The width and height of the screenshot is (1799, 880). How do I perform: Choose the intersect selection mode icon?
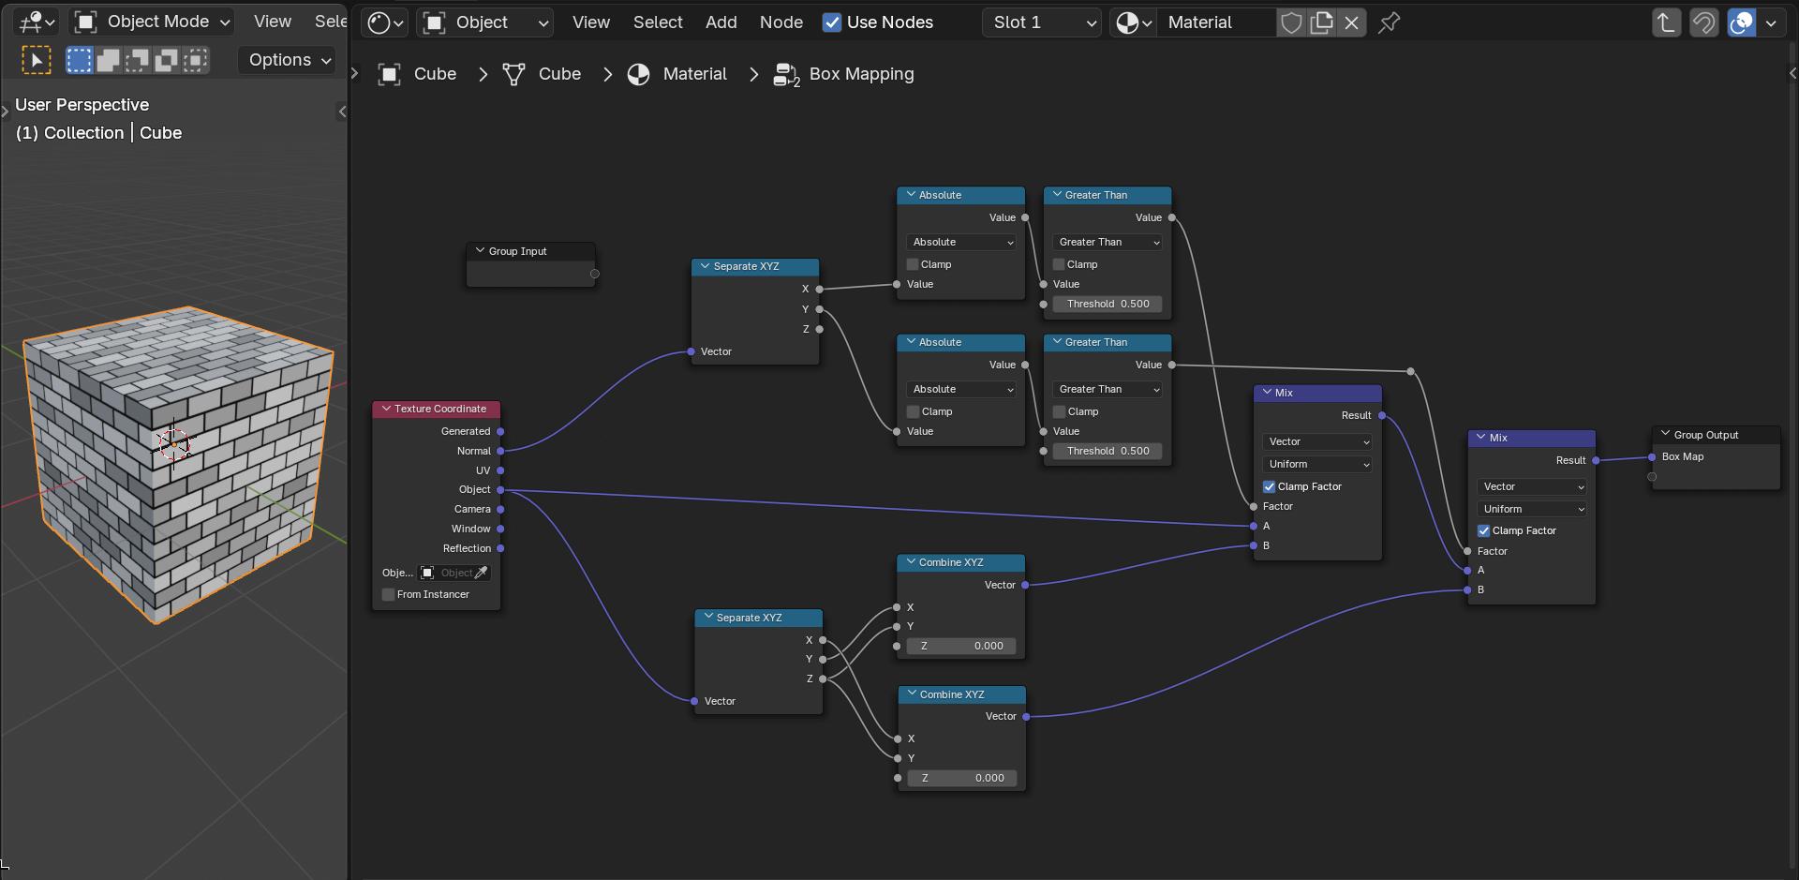196,61
